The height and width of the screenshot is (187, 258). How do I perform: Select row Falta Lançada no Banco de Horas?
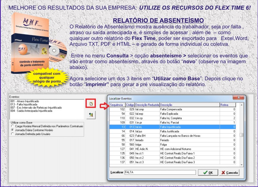pos(173,136)
